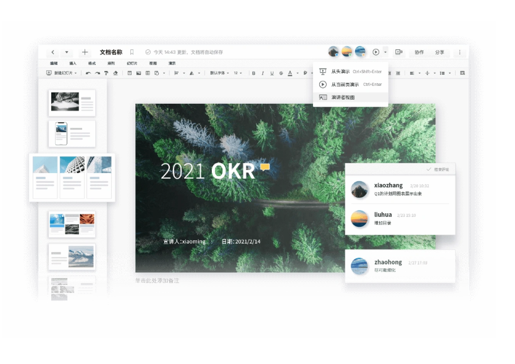Toggle the bookmark icon beside the title
This screenshot has width=515, height=364.
[132, 53]
